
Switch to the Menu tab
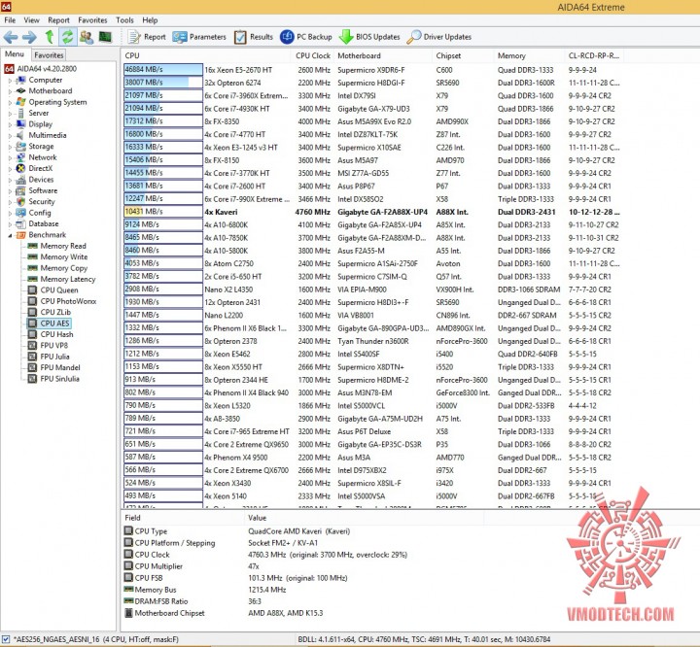coord(15,54)
